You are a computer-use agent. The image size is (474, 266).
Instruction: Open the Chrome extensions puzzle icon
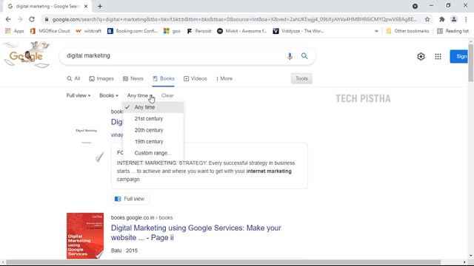442,19
